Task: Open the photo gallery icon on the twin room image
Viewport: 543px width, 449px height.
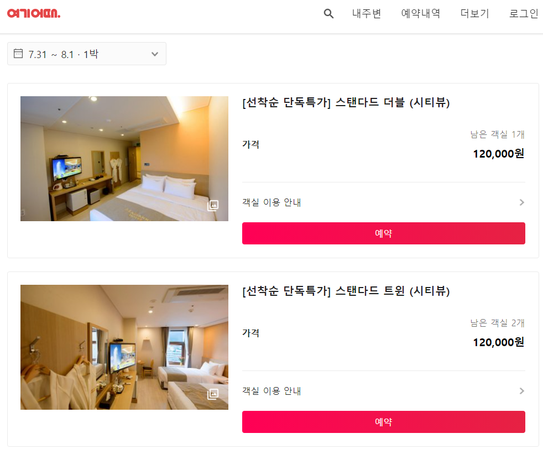Action: pos(213,394)
